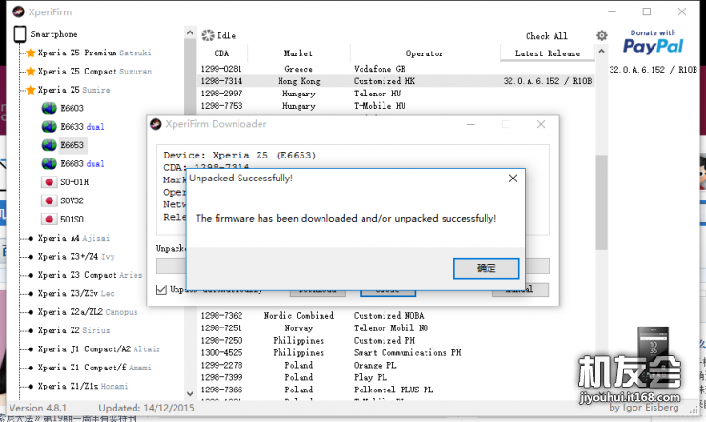Screen dimensions: 706x422
Task: Click the firmware list scrollbar thumb
Action: [x=601, y=201]
